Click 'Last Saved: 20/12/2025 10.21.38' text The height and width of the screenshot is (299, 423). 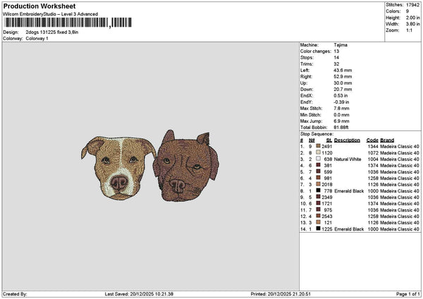(x=139, y=294)
